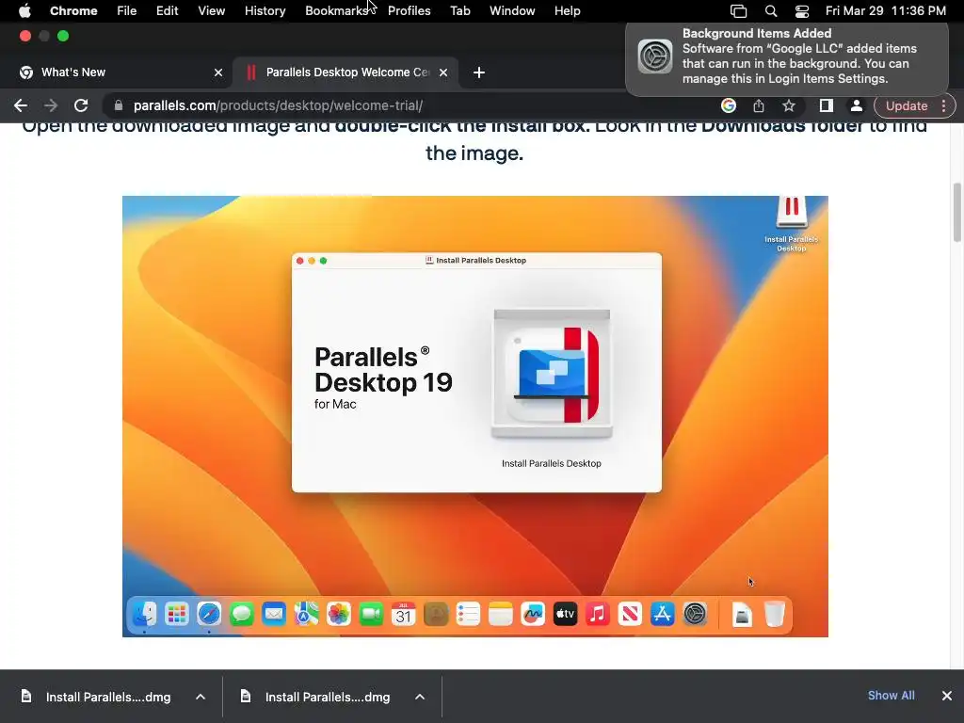The height and width of the screenshot is (723, 964).
Task: Click the date and time in menu bar
Action: pyautogui.click(x=885, y=11)
